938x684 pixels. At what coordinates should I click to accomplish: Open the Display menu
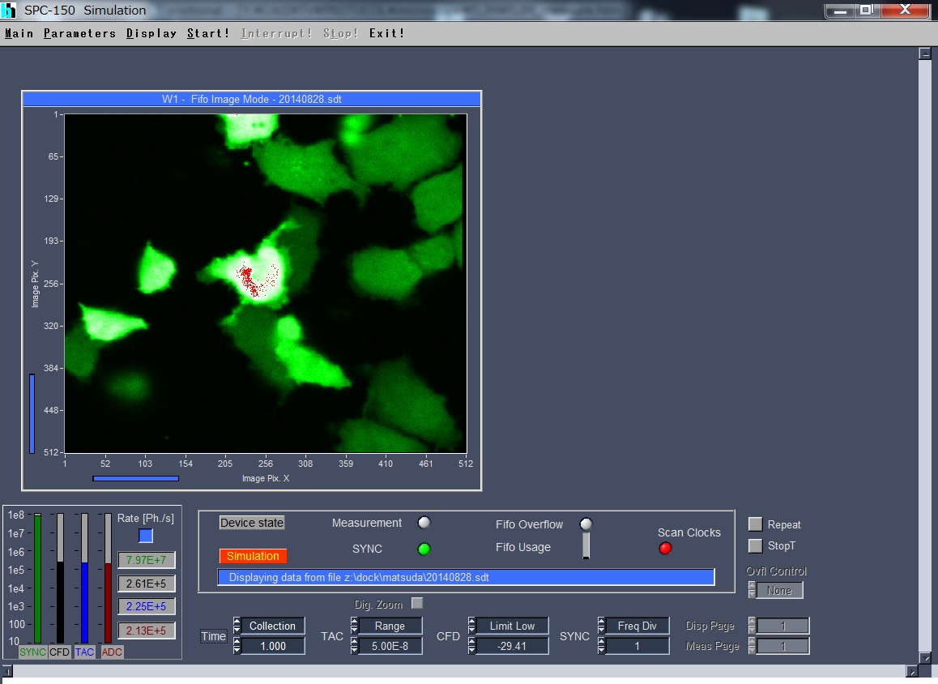151,33
